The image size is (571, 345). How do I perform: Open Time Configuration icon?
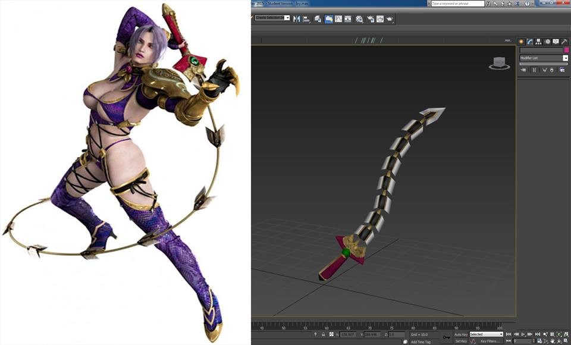coord(539,341)
